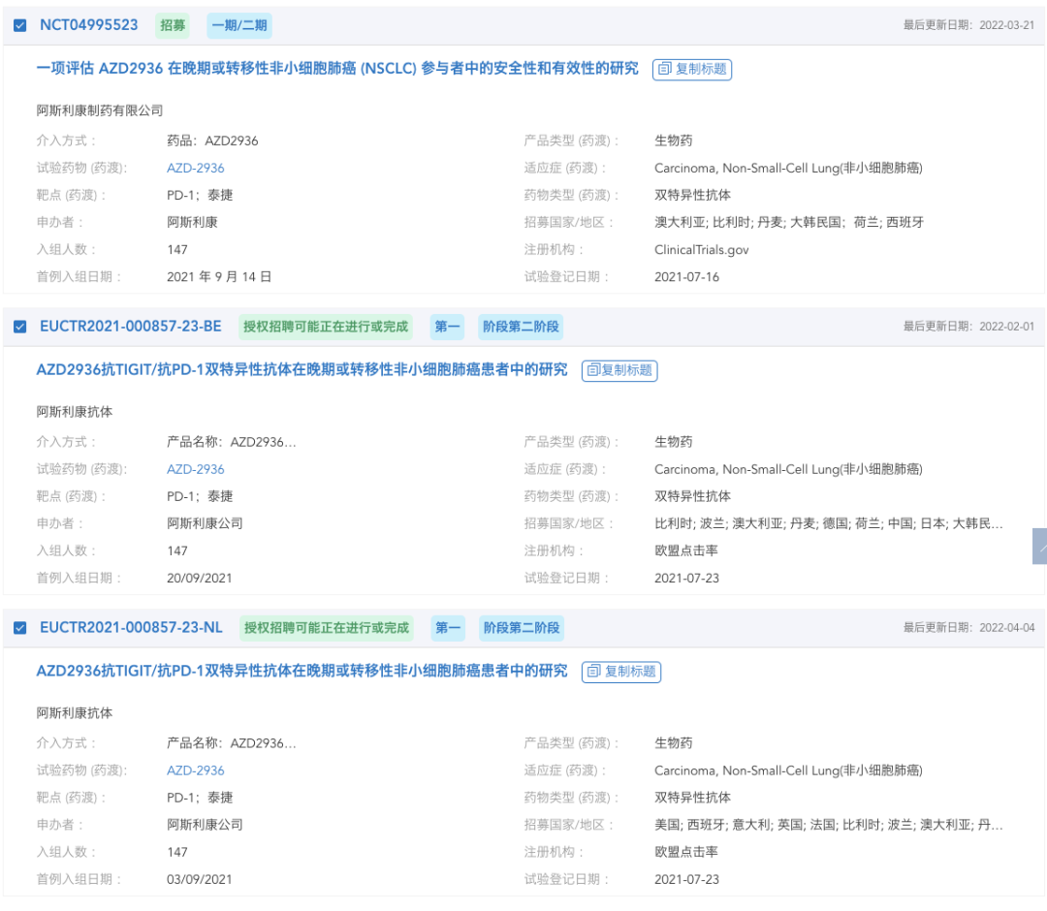Image resolution: width=1047 pixels, height=911 pixels.
Task: Click the side floating tab at right edge
Action: (x=1039, y=547)
